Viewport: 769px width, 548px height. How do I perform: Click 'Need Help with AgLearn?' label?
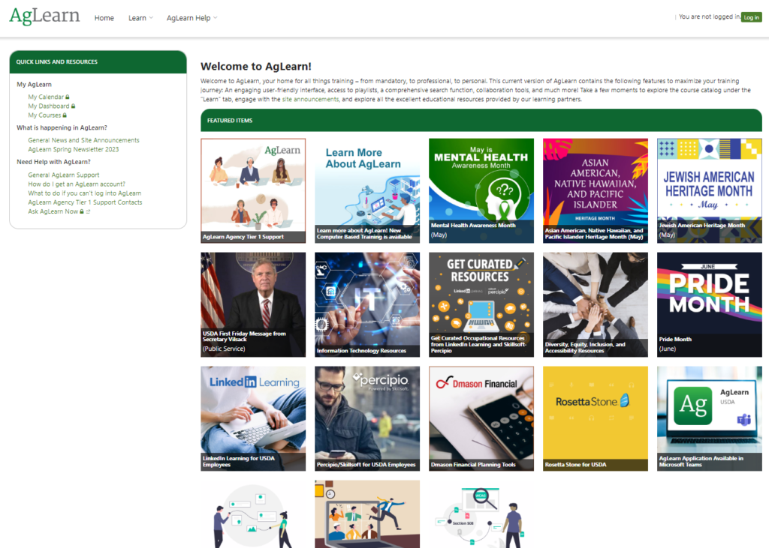click(x=53, y=162)
